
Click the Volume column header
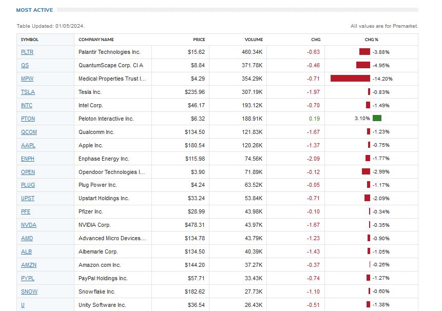(x=254, y=40)
